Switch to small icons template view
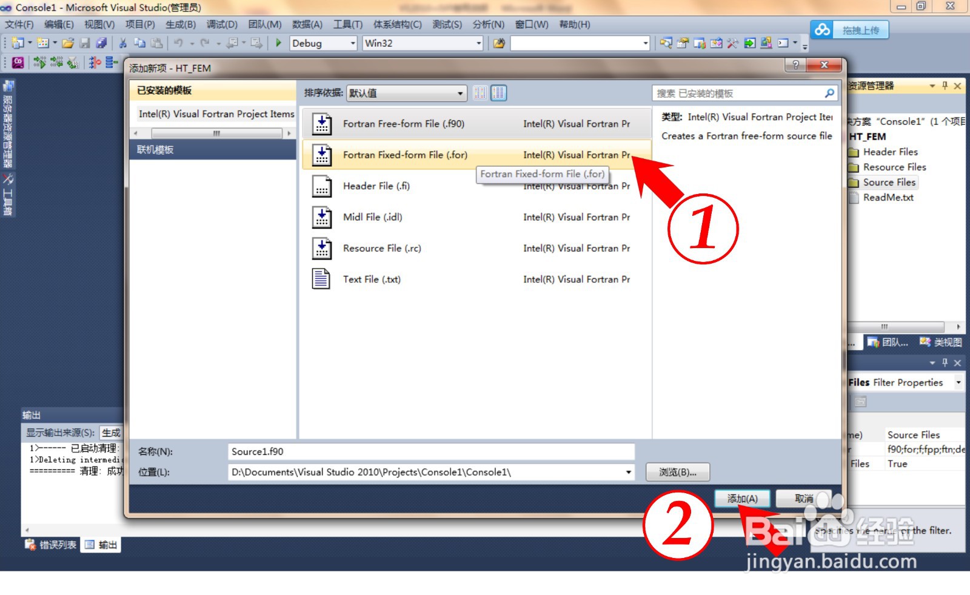Screen dimensions: 970x595 click(480, 93)
